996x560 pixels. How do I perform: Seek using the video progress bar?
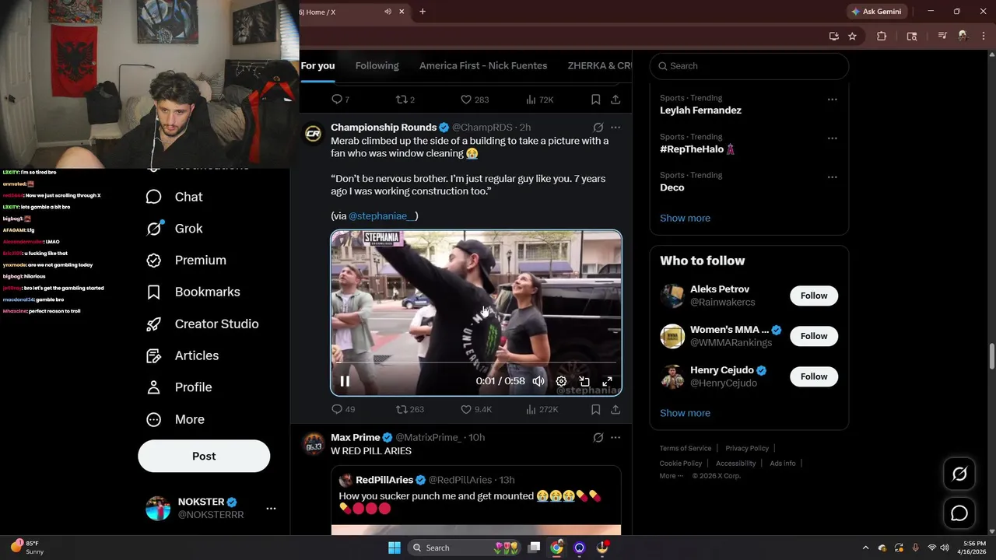coord(476,362)
